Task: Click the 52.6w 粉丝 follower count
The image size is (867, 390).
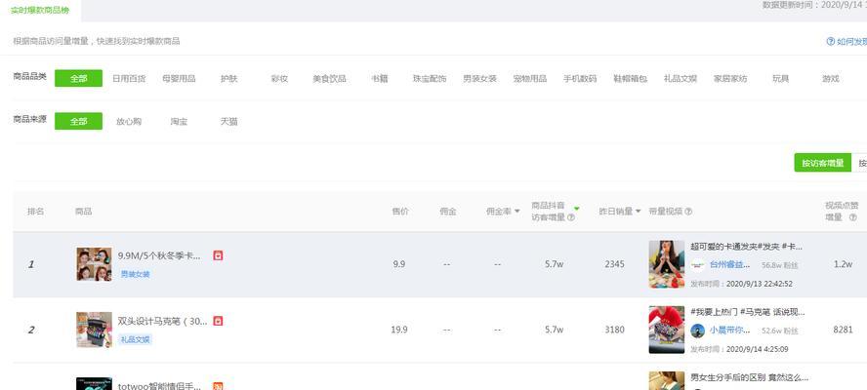Action: tap(780, 331)
